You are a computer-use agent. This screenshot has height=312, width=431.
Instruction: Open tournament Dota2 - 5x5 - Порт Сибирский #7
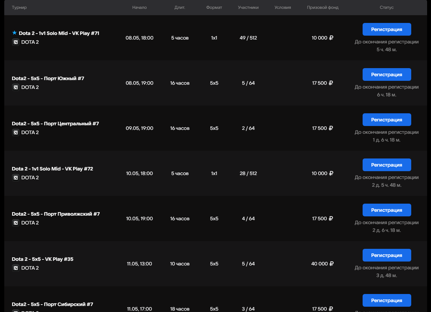click(x=53, y=304)
